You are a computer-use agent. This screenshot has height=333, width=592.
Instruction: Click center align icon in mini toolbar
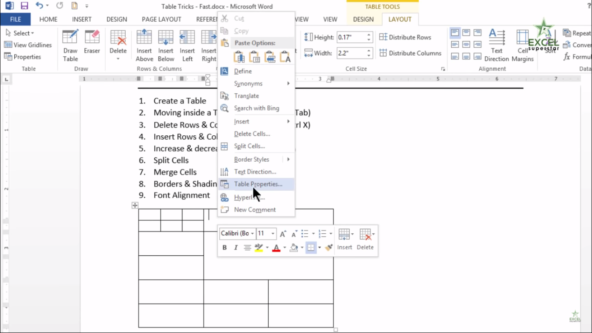247,248
